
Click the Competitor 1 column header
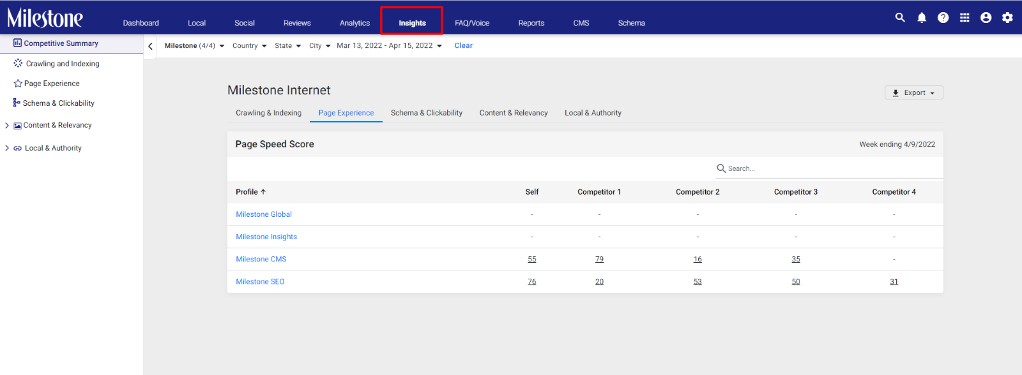pos(599,192)
